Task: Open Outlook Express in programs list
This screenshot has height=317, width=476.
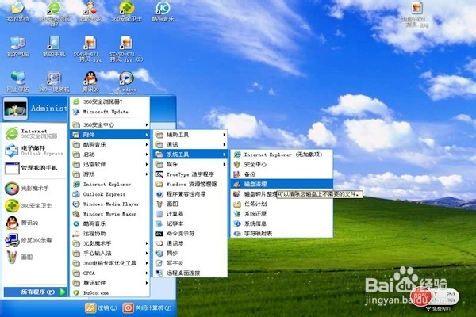Action: pyautogui.click(x=110, y=194)
